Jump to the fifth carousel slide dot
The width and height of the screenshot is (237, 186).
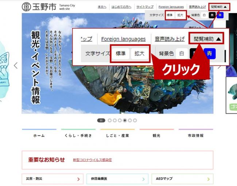pyautogui.click(x=130, y=120)
